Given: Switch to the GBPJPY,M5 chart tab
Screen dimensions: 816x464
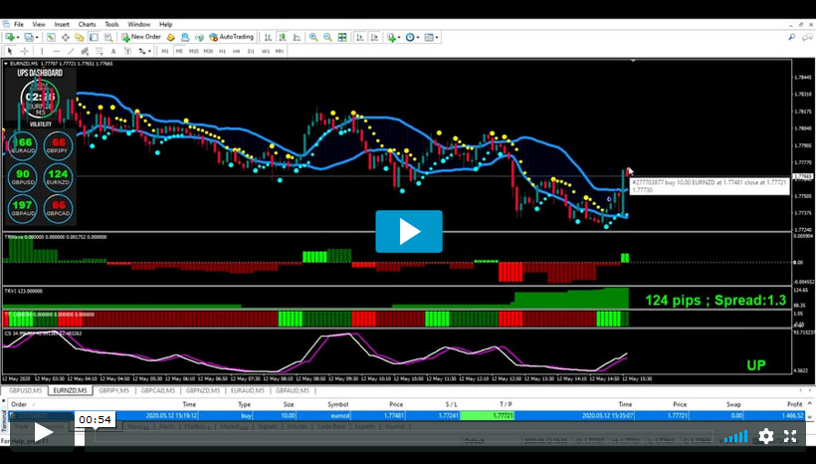Looking at the screenshot, I should 114,390.
